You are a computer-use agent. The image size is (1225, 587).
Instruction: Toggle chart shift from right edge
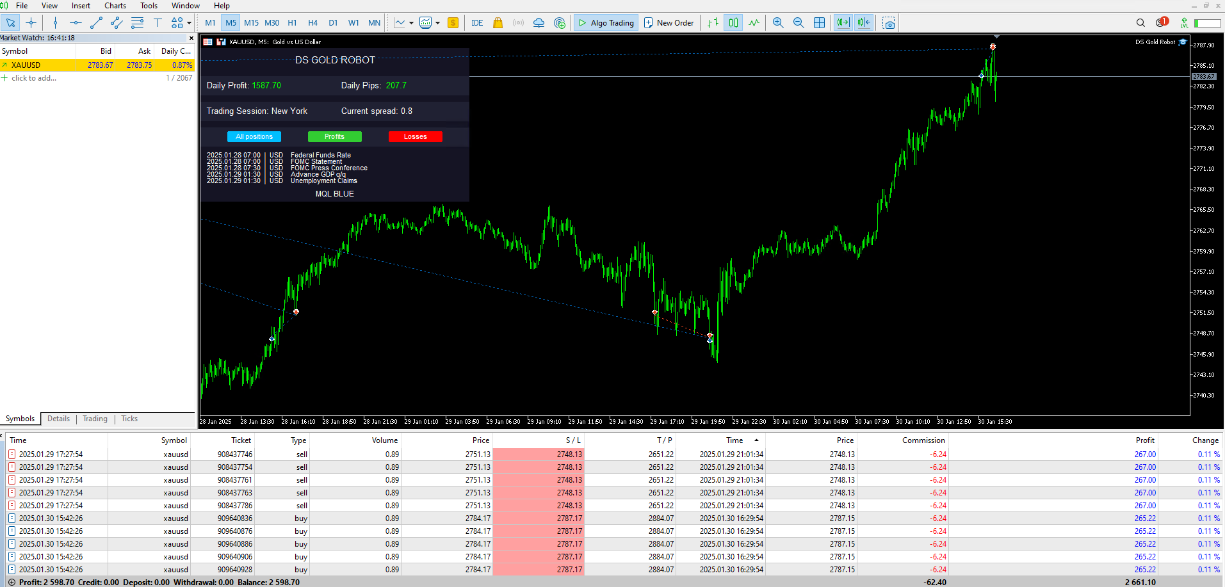864,22
